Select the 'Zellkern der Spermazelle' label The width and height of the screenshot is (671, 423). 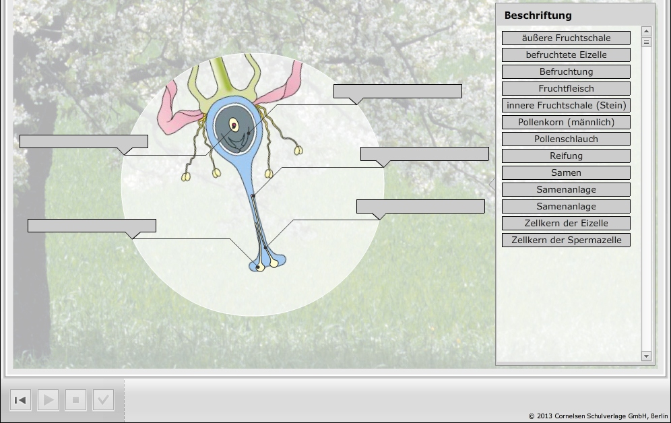coord(566,240)
